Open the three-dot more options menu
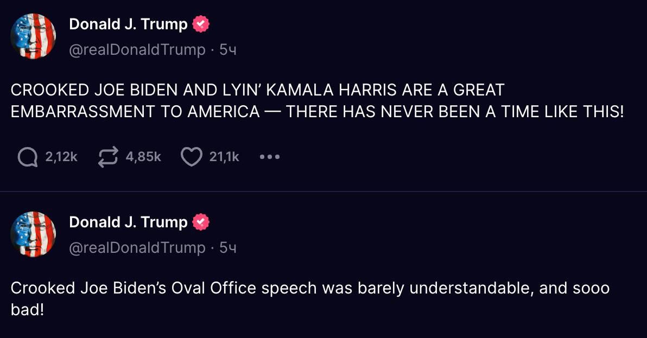Image resolution: width=647 pixels, height=338 pixels. click(269, 157)
